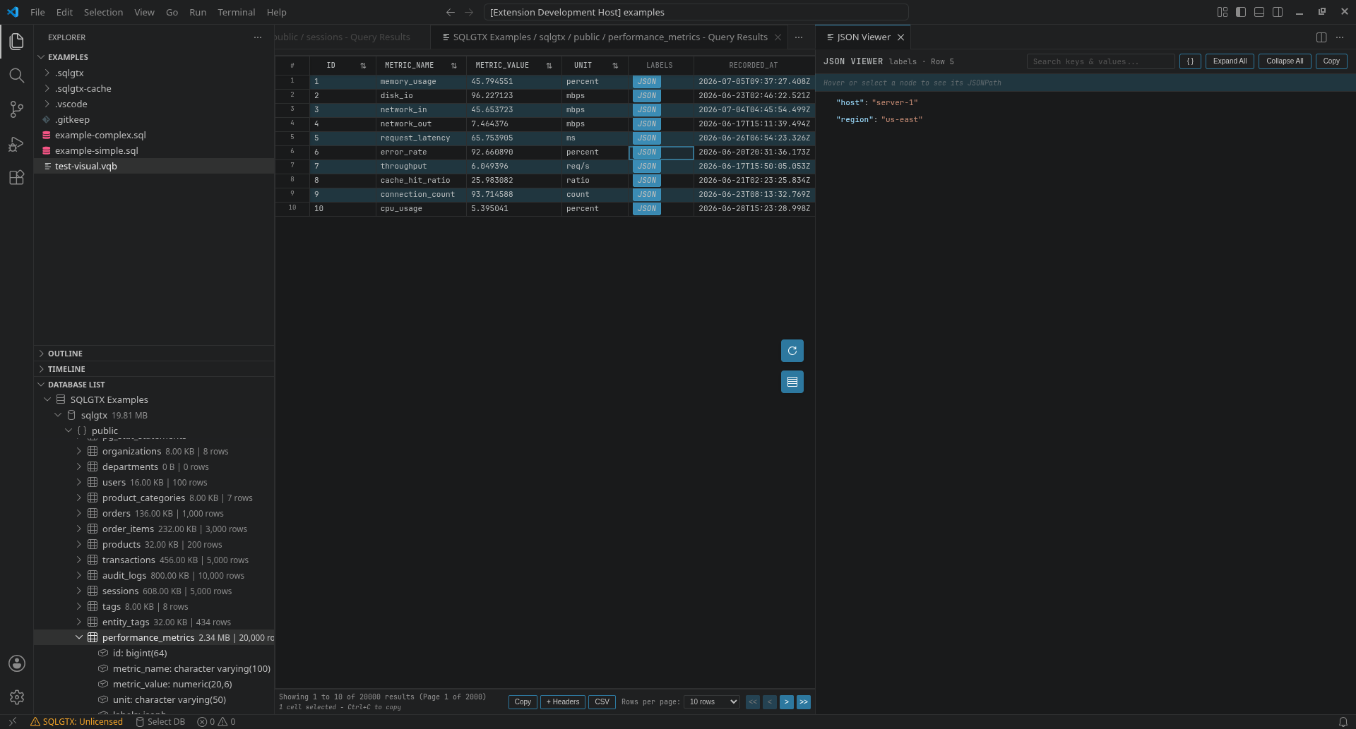Screen dimensions: 1356x729
Task: Toggle the bottom panel visibility
Action: (x=1259, y=12)
